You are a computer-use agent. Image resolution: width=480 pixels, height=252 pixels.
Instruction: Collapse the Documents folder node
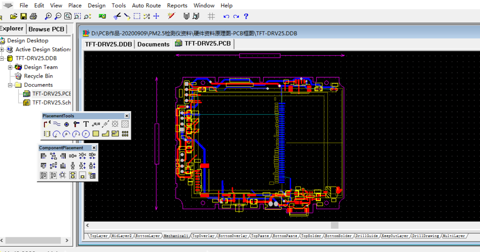[x=10, y=85]
